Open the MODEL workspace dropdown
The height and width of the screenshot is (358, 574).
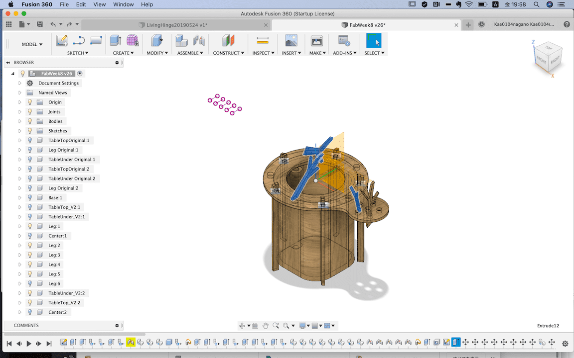point(32,44)
